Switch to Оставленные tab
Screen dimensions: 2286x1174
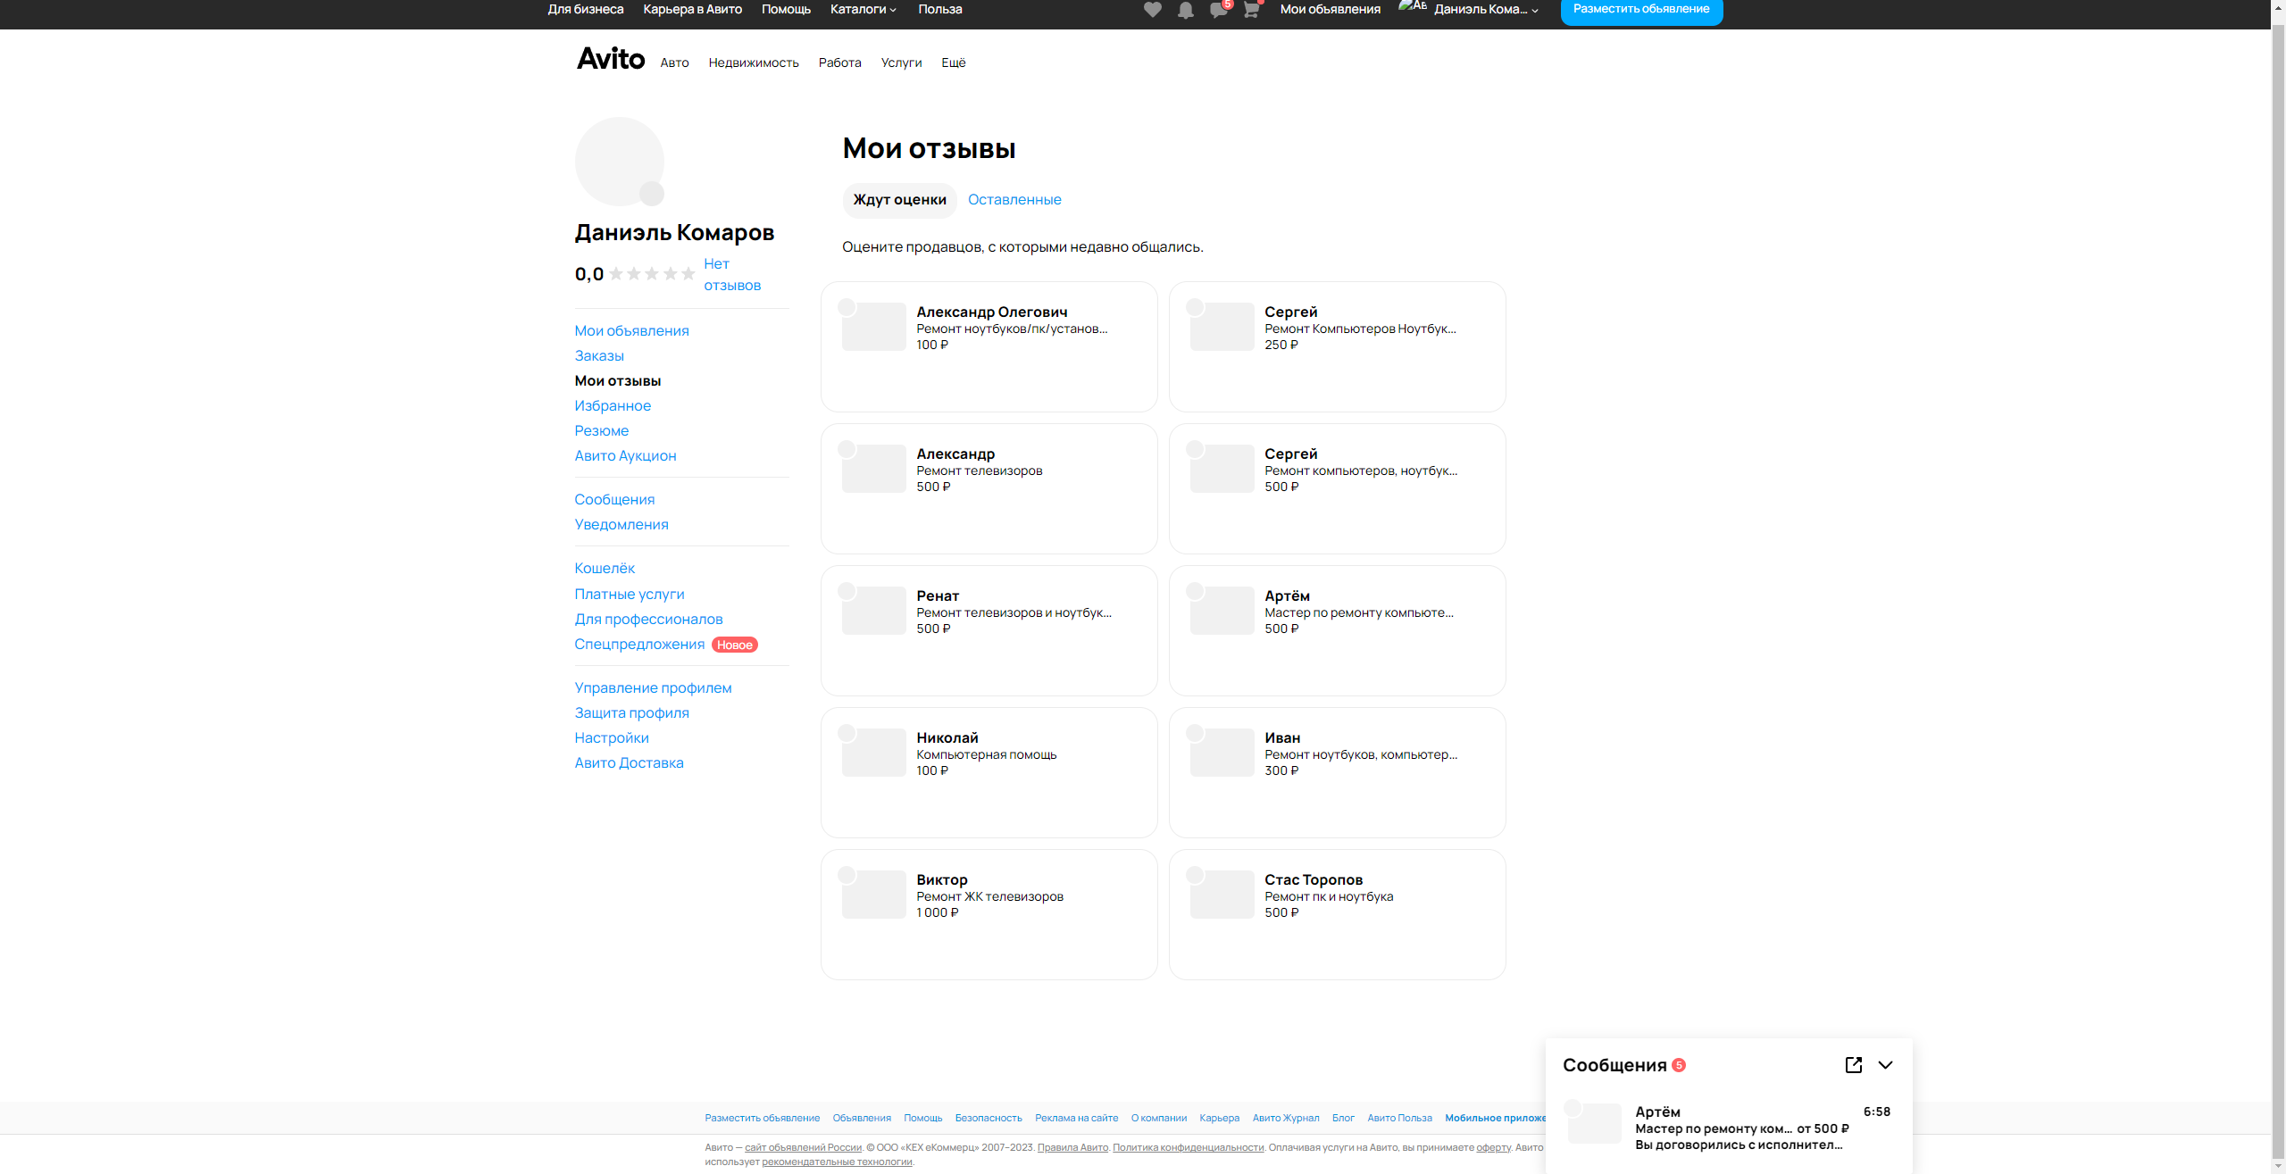[1014, 200]
